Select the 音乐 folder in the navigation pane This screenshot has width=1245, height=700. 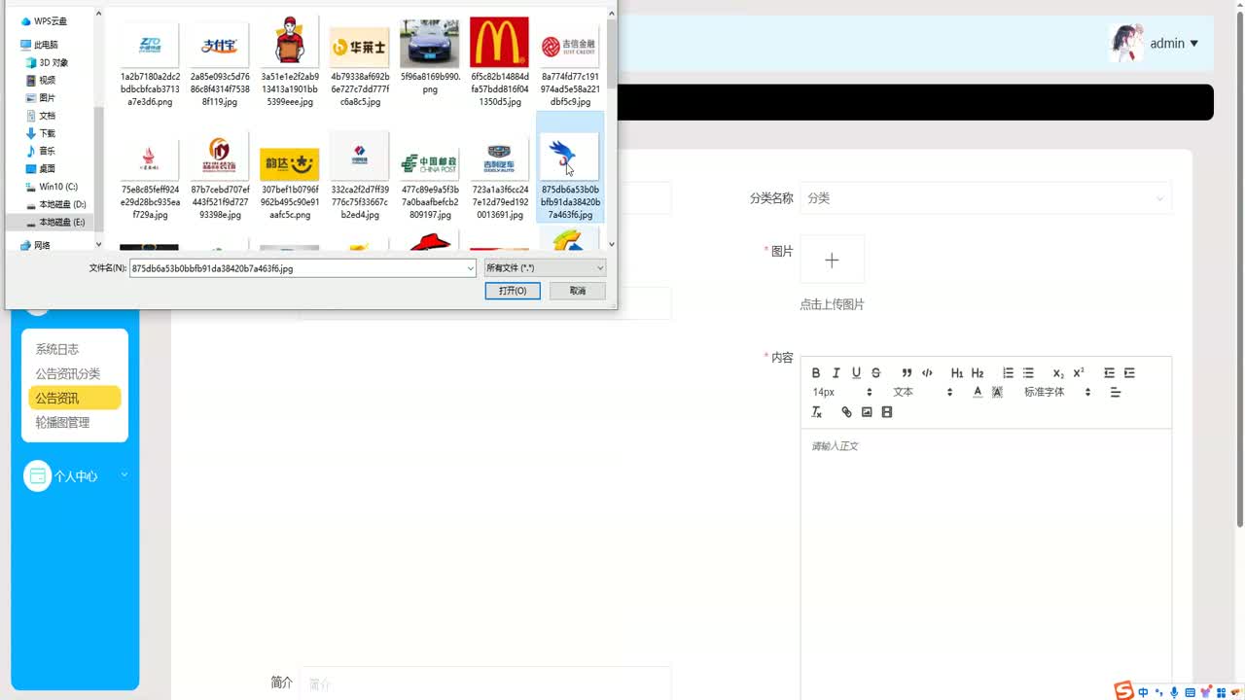point(41,151)
